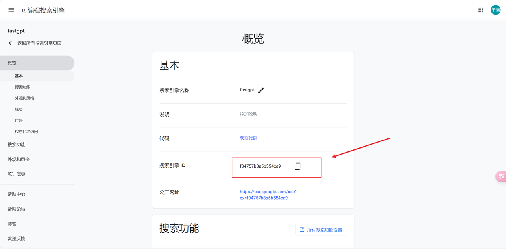
Task: Click 添加说明 description field
Action: [x=248, y=114]
